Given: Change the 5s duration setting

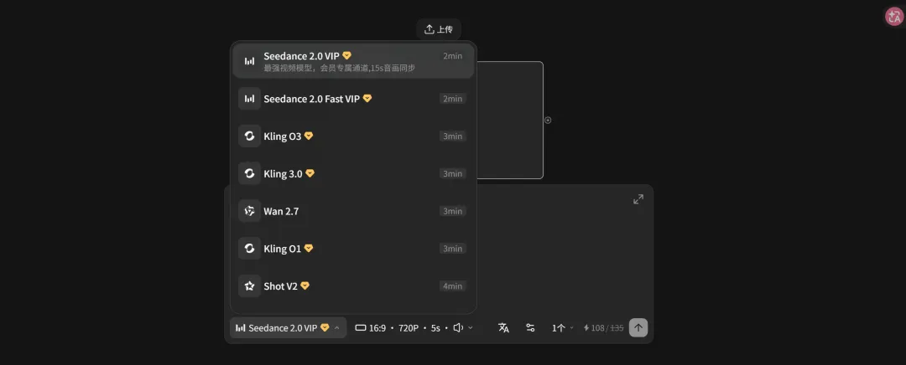Looking at the screenshot, I should [435, 328].
